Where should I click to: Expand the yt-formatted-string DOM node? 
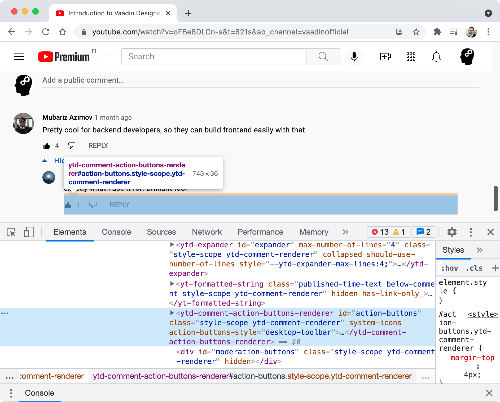click(x=172, y=284)
